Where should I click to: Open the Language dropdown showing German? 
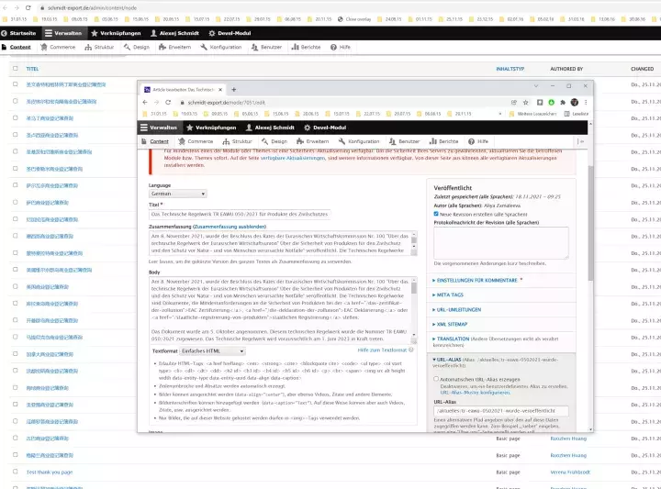[177, 194]
